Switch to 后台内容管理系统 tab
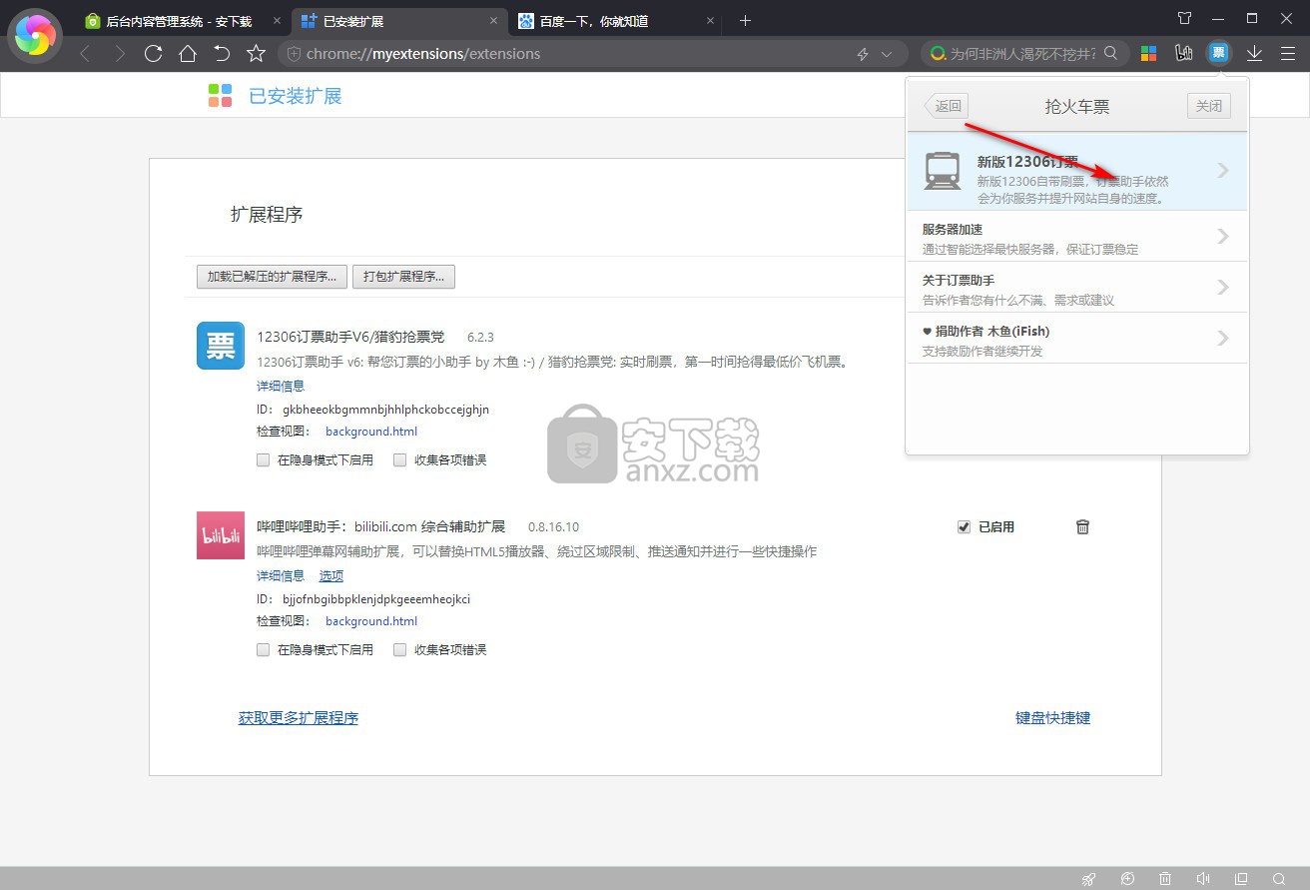 [x=180, y=21]
